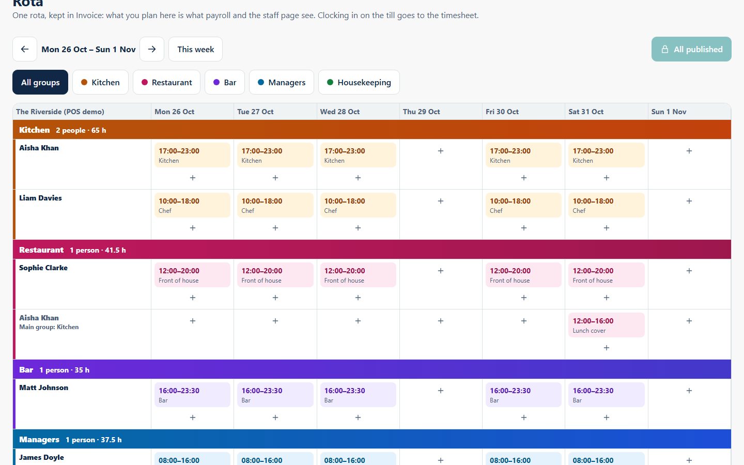Viewport: 744px width, 465px height.
Task: Add shift for Matt Johnson on Sun 1 Nov
Action: 689,391
